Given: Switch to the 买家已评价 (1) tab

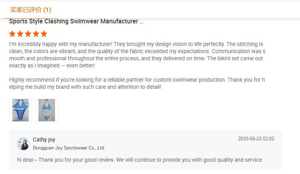Looking at the screenshot, I should click(30, 10).
